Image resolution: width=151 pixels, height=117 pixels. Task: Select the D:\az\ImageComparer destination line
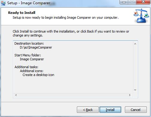(x=36, y=47)
